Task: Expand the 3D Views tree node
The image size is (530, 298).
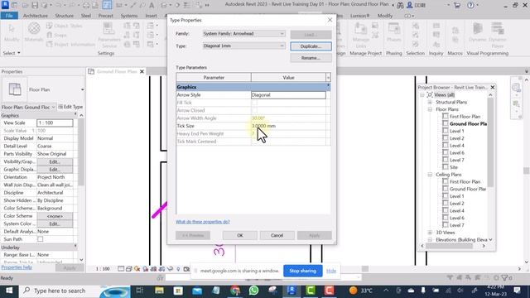Action: tap(430, 233)
